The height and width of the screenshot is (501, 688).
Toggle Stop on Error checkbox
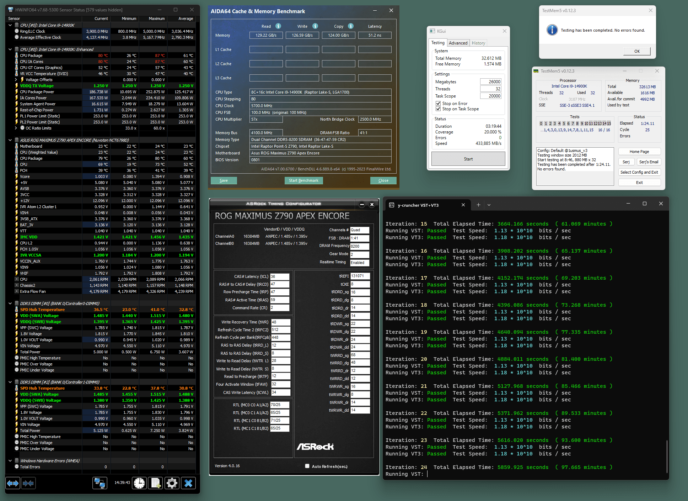[x=438, y=104]
